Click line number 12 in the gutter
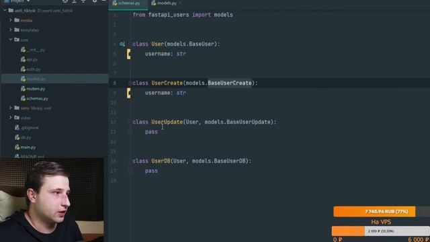Screen dimensions: 430x242 [x=114, y=122]
